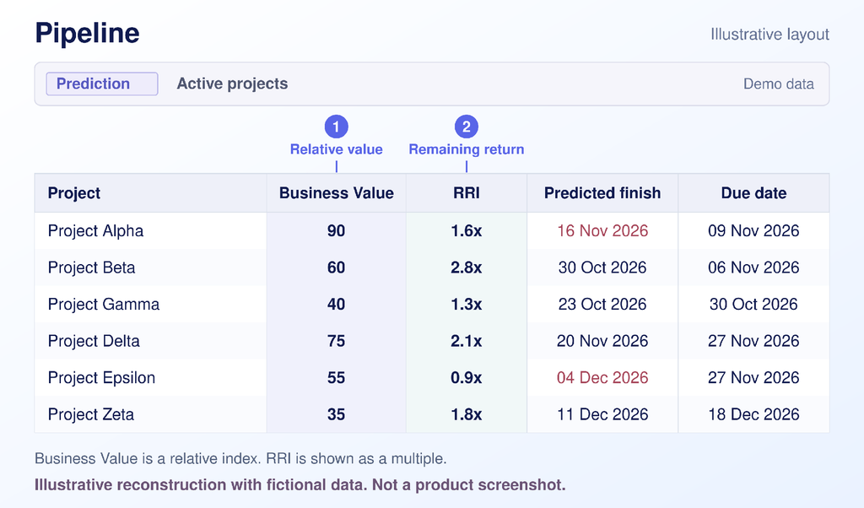
Task: Click Business Value 60 for Project Beta
Action: [336, 268]
